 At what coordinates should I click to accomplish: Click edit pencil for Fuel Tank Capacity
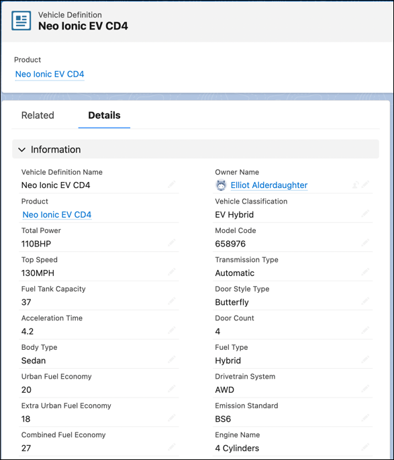(172, 302)
